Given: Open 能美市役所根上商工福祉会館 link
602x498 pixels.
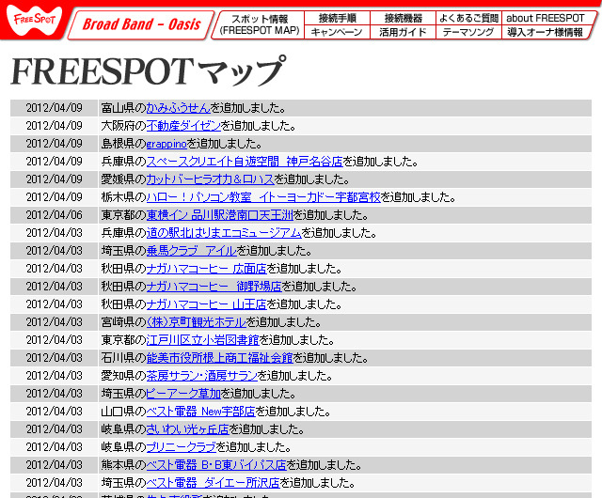Looking at the screenshot, I should click(219, 358).
